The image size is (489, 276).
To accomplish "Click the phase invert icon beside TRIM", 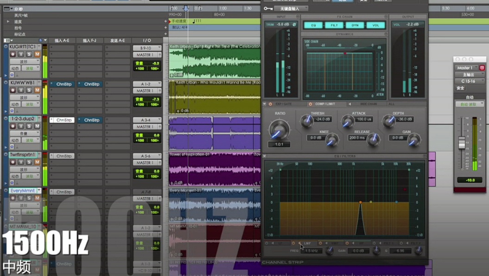I will pos(294,24).
